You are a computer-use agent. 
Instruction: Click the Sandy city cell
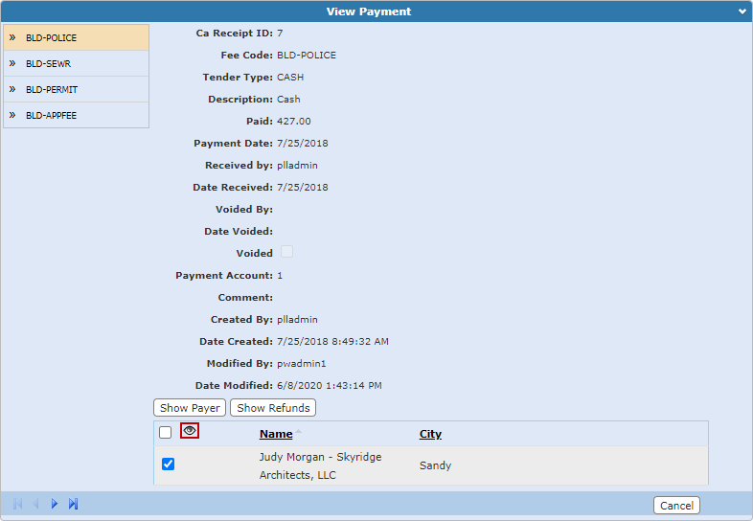(x=436, y=465)
